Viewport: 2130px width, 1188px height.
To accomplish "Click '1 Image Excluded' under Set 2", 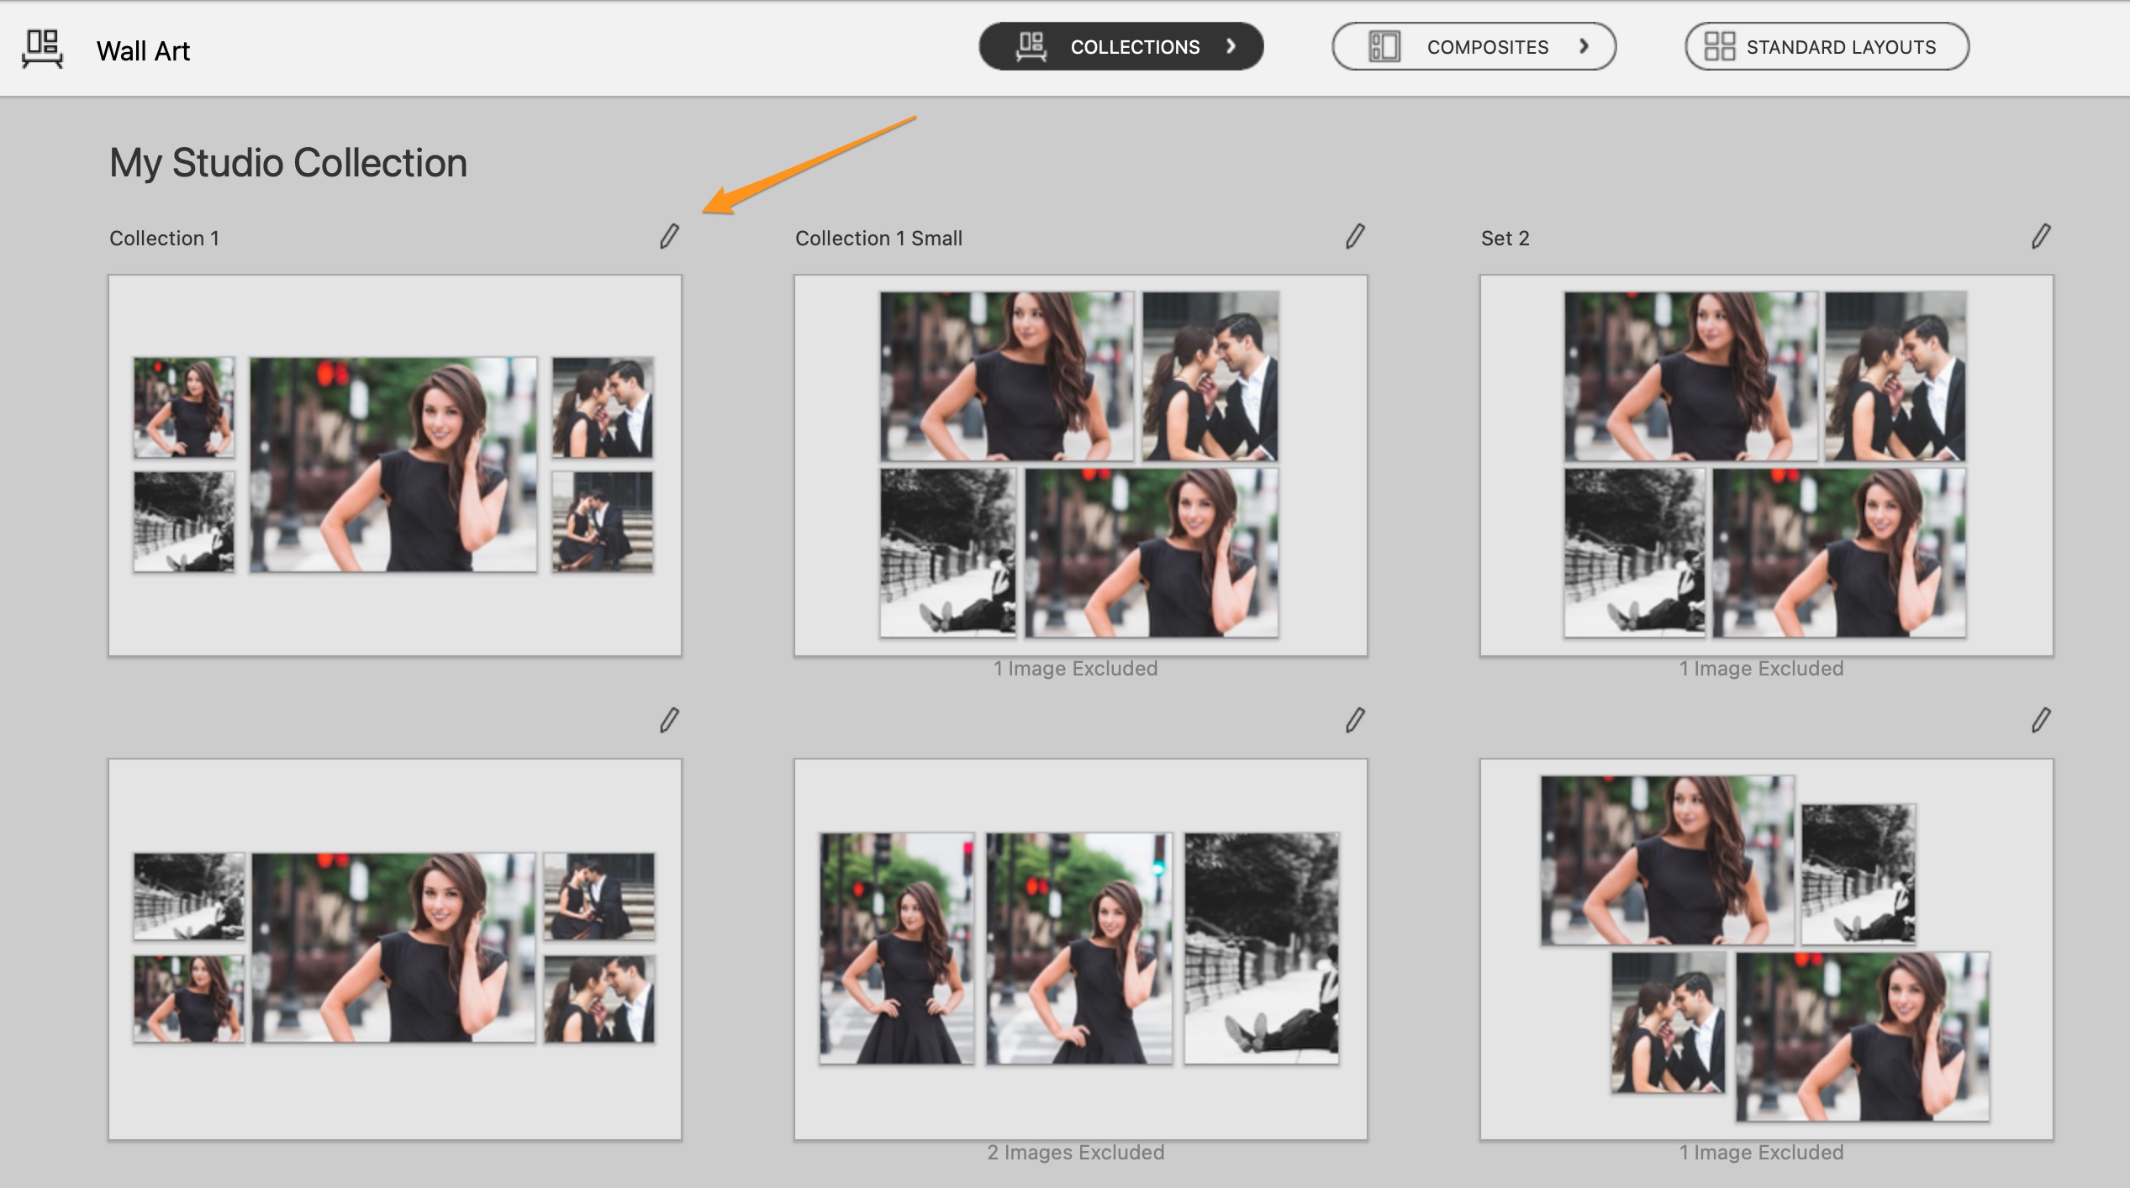I will (x=1761, y=669).
